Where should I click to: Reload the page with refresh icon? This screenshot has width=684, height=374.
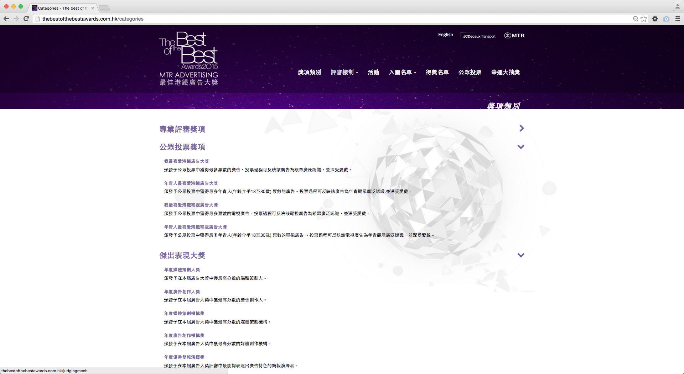tap(26, 19)
